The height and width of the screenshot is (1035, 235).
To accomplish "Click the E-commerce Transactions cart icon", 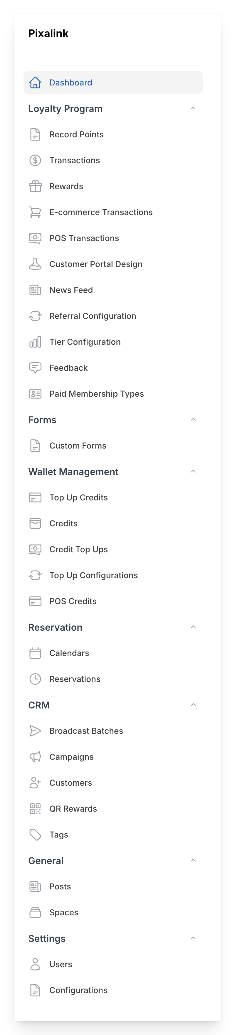I will pos(35,212).
